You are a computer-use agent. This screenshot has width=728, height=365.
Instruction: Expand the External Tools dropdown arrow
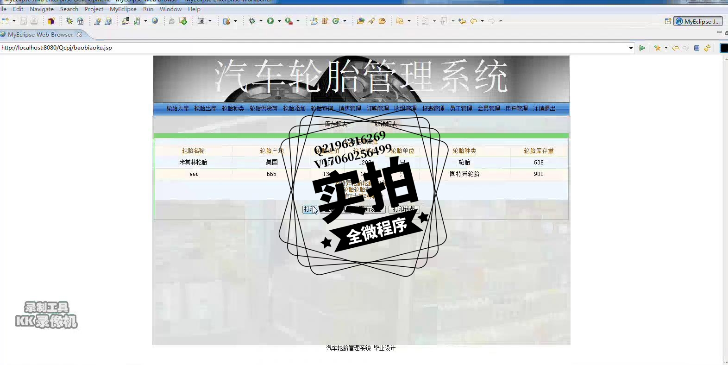click(x=298, y=21)
